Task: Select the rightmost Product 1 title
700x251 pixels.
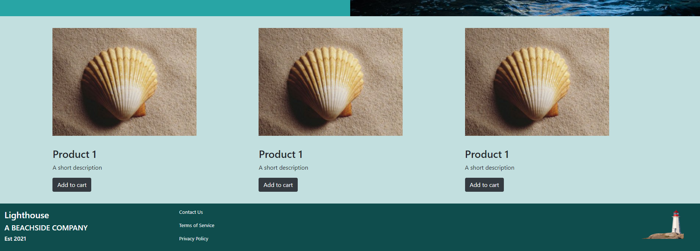Action: pyautogui.click(x=487, y=154)
